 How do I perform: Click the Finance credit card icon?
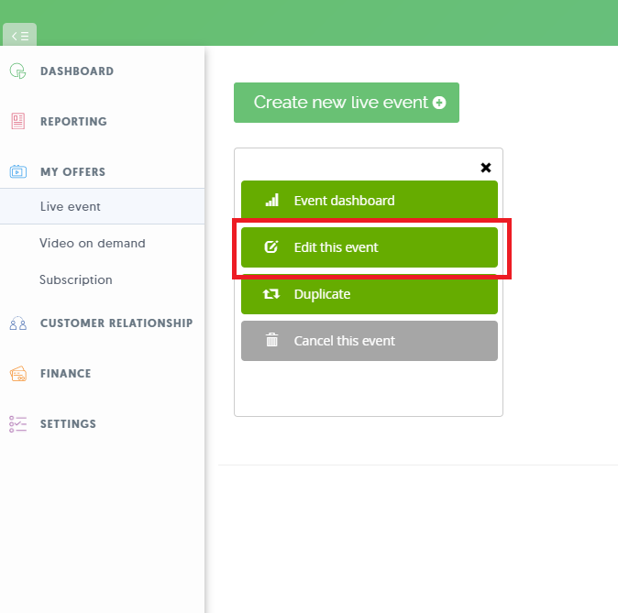pyautogui.click(x=17, y=374)
